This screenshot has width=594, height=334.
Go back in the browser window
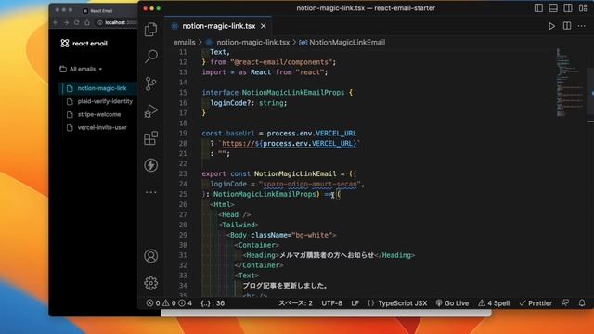[x=56, y=22]
